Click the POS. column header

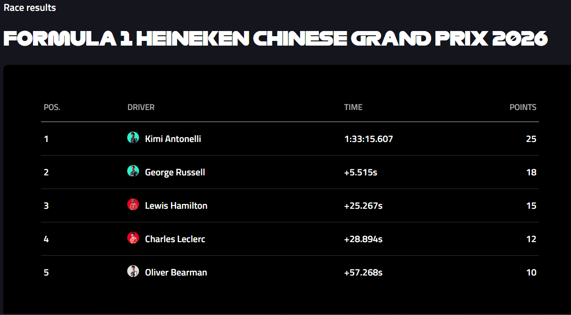pyautogui.click(x=52, y=107)
